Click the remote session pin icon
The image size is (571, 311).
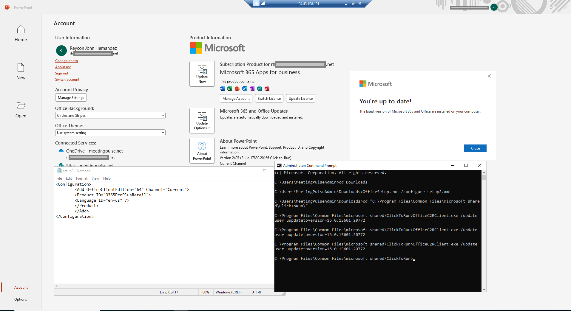256,4
